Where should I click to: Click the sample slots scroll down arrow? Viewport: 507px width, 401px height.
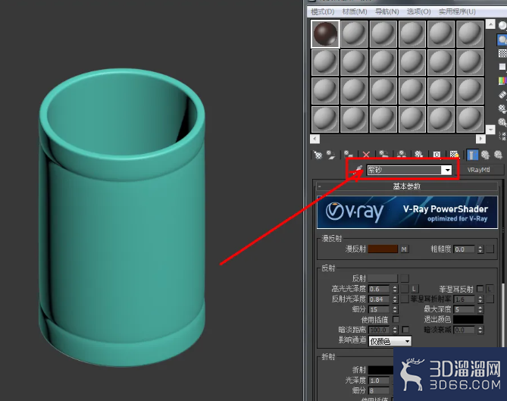click(x=490, y=130)
